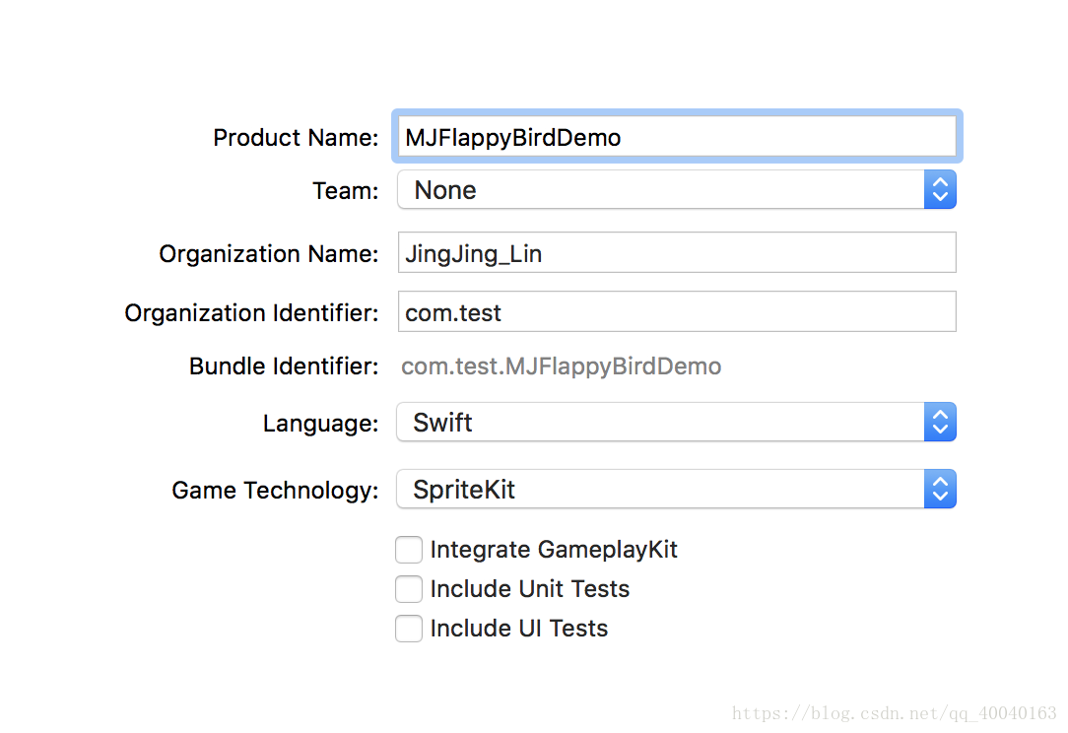Click the Organization Name label
The width and height of the screenshot is (1068, 733).
(268, 254)
